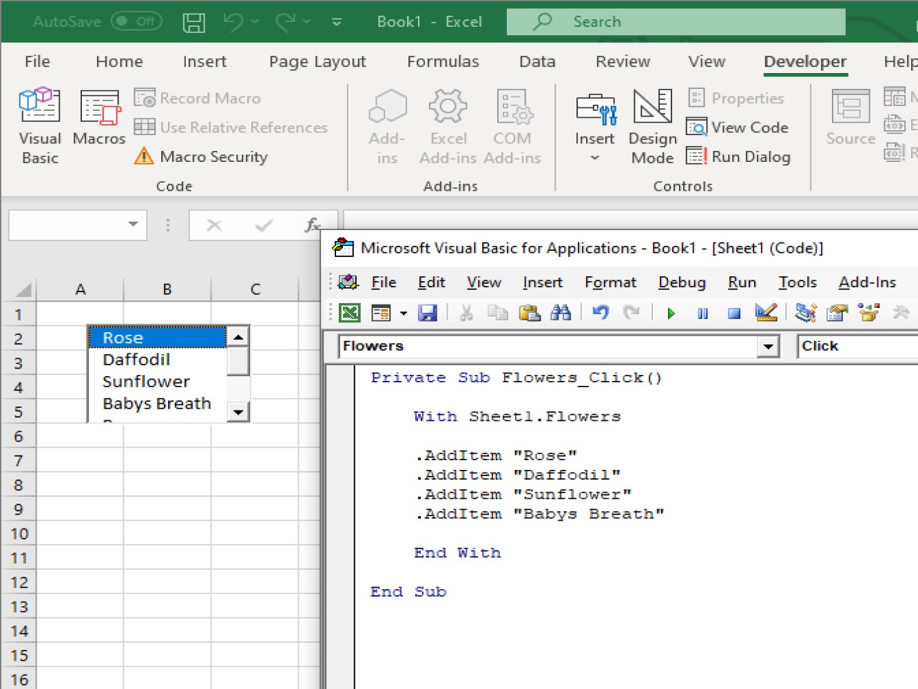This screenshot has width=918, height=689.
Task: Click the formula bar enter checkmark
Action: [264, 225]
